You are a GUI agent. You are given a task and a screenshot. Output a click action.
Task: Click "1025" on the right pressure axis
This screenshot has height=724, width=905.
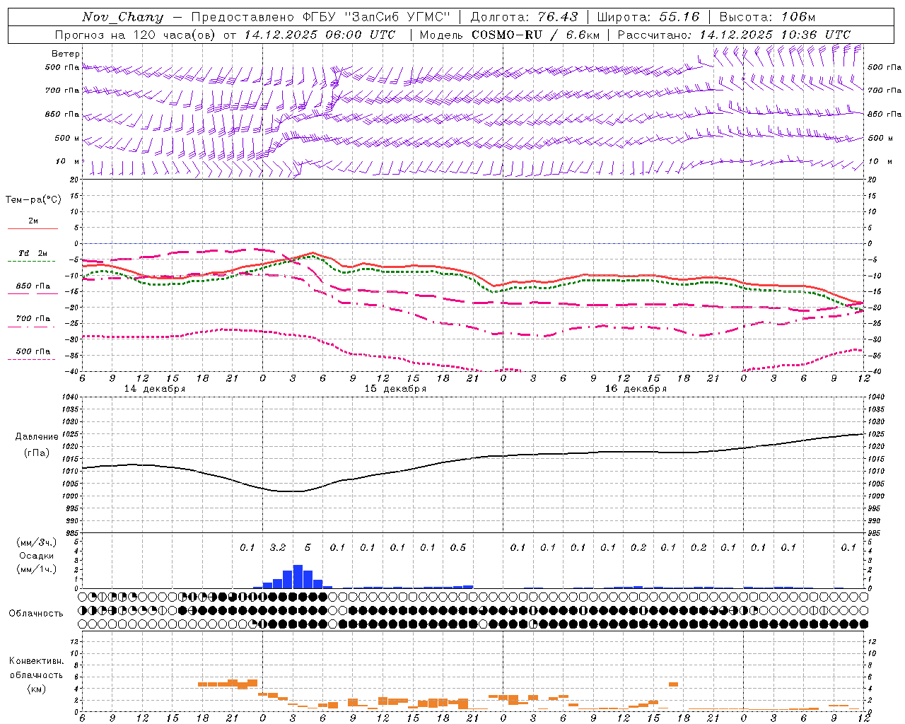click(875, 434)
